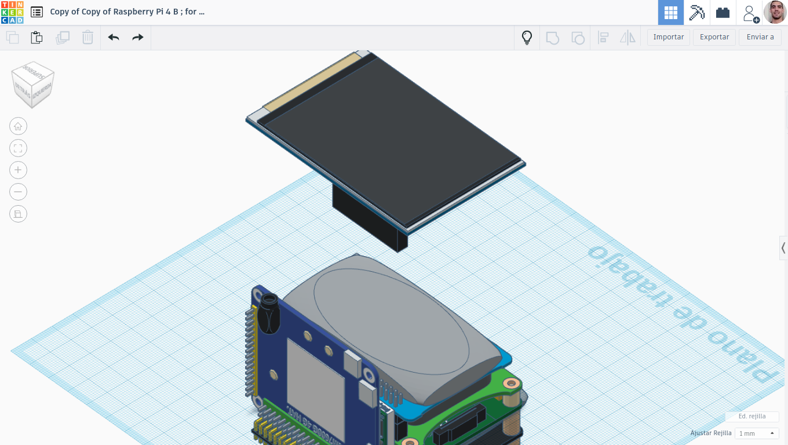Screen dimensions: 788x445
Task: Click the Duplicate icon
Action: click(62, 38)
